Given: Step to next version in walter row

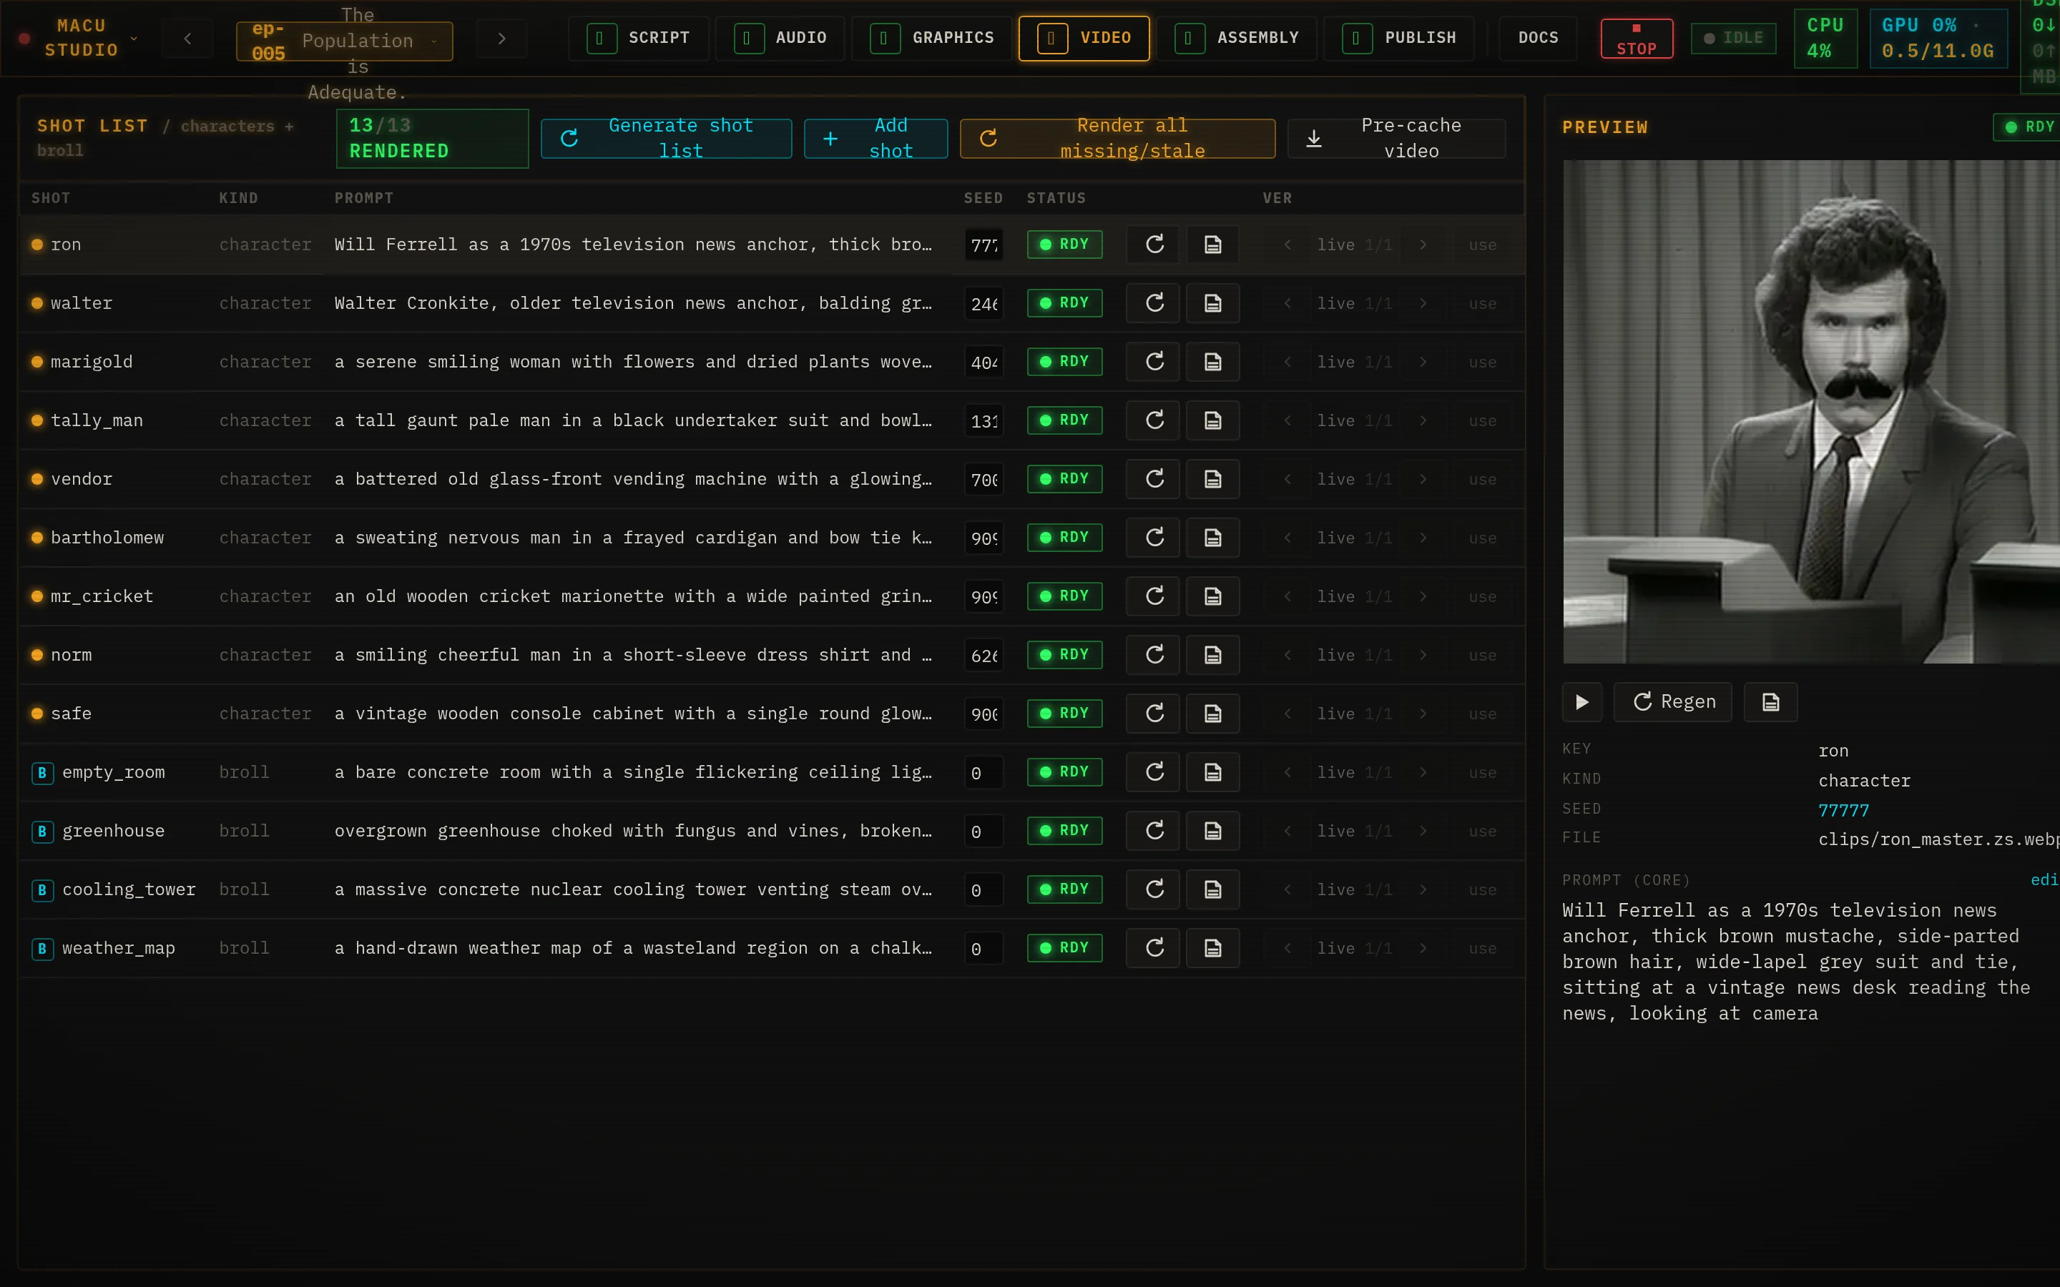Looking at the screenshot, I should coord(1423,304).
